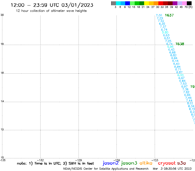Select the wave height reading '7.22'
Image resolution: width=195 pixels, height=171 pixels.
[x=161, y=21]
